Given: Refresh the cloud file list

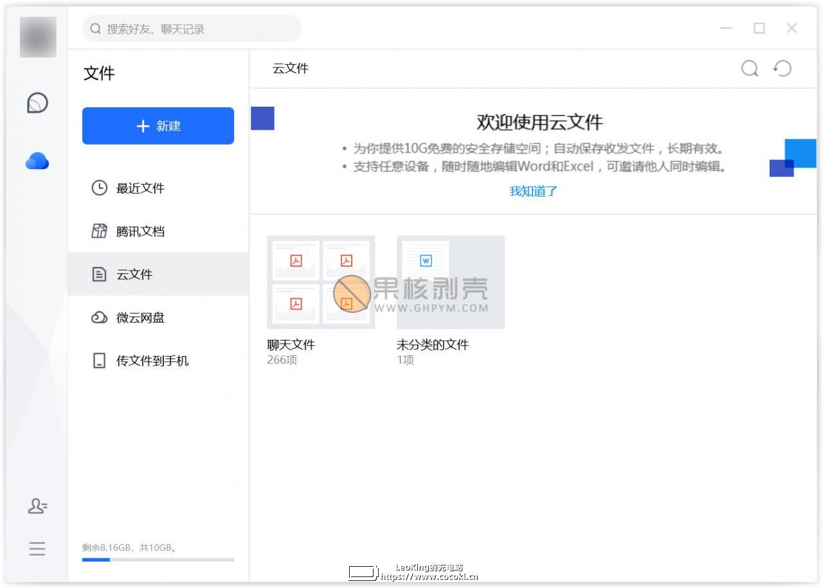Looking at the screenshot, I should (782, 68).
